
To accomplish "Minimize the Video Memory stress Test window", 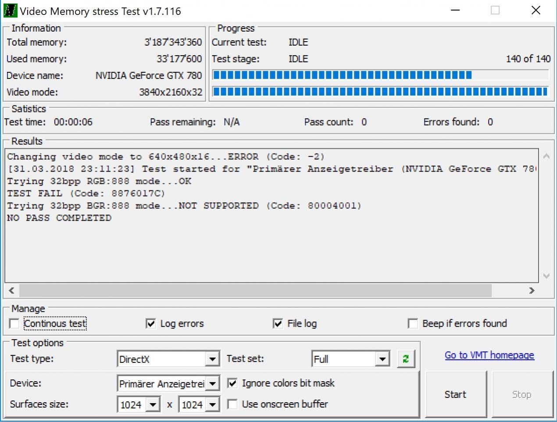I will (x=456, y=11).
